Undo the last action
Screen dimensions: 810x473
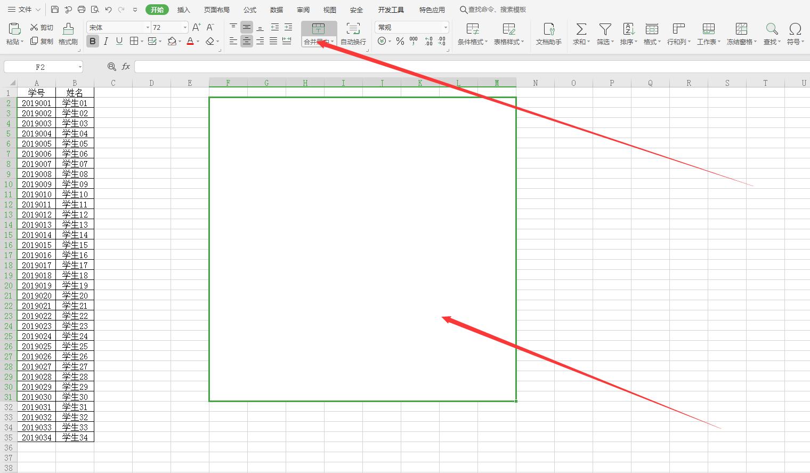[x=109, y=10]
